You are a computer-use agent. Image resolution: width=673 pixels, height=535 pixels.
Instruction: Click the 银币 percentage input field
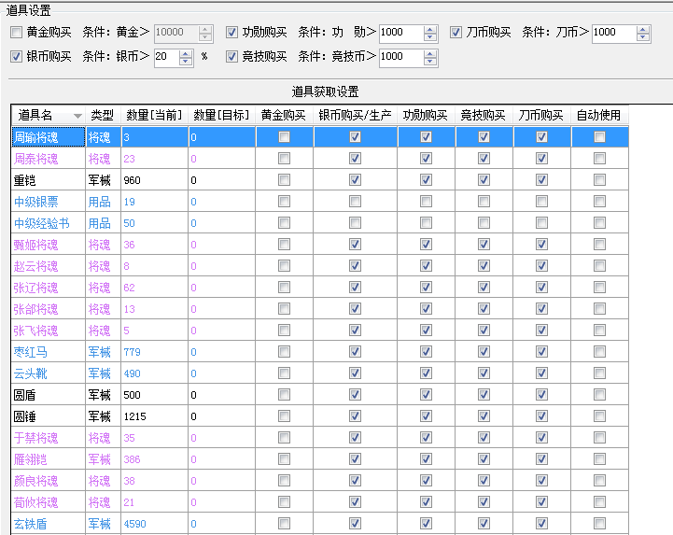pos(166,56)
